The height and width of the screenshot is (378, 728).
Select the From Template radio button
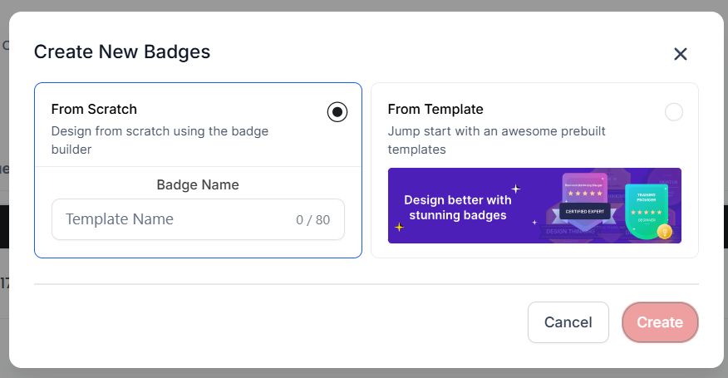click(x=674, y=112)
